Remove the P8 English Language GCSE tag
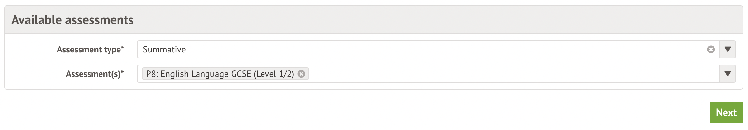Image resolution: width=748 pixels, height=130 pixels. (301, 74)
